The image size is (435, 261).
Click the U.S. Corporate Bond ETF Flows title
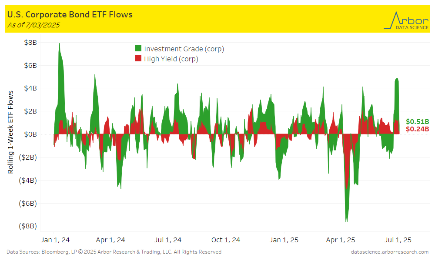tap(70, 14)
